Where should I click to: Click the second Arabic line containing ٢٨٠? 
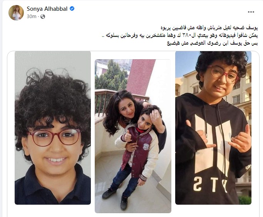click(x=180, y=35)
